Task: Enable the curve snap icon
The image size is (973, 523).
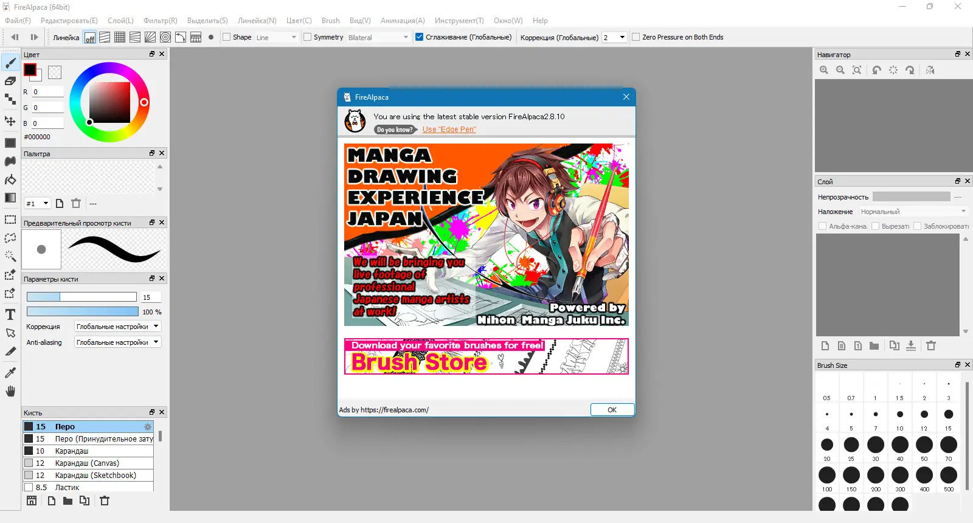Action: pyautogui.click(x=181, y=38)
